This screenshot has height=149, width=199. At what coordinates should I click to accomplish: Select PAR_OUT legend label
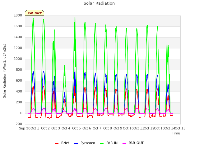[136, 143]
